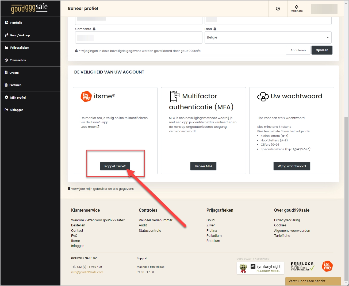Image resolution: width=349 pixels, height=286 pixels.
Task: Open Portfolio in the sidebar
Action: click(x=30, y=23)
